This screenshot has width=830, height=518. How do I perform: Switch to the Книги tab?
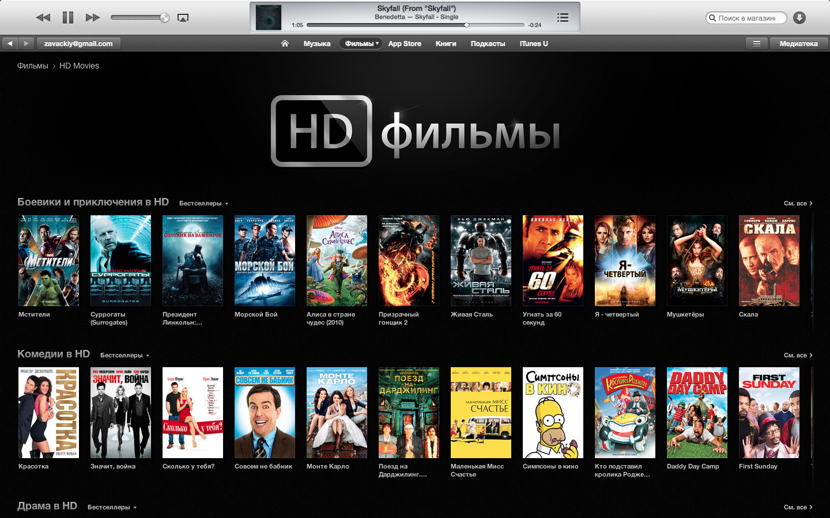(446, 44)
